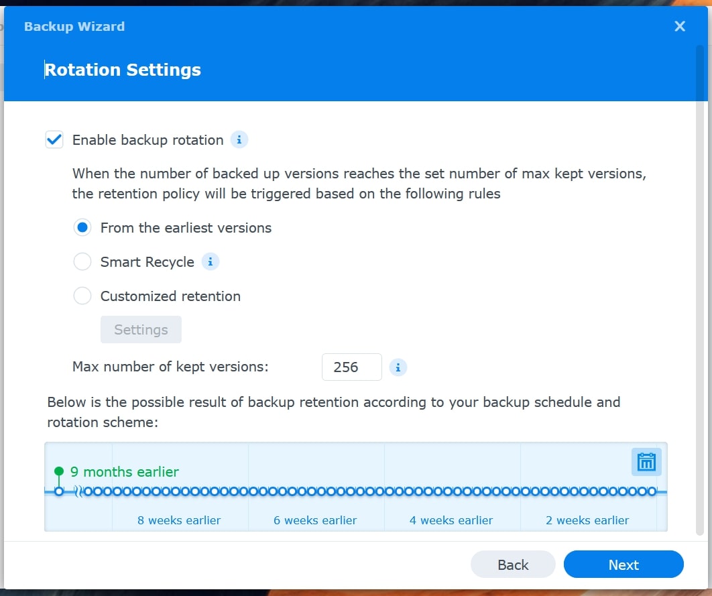Click the wizard's vertical scrollbar
This screenshot has width=712, height=596.
pyautogui.click(x=699, y=290)
